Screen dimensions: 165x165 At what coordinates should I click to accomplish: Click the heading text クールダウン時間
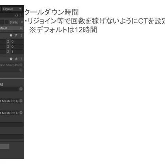52,12
